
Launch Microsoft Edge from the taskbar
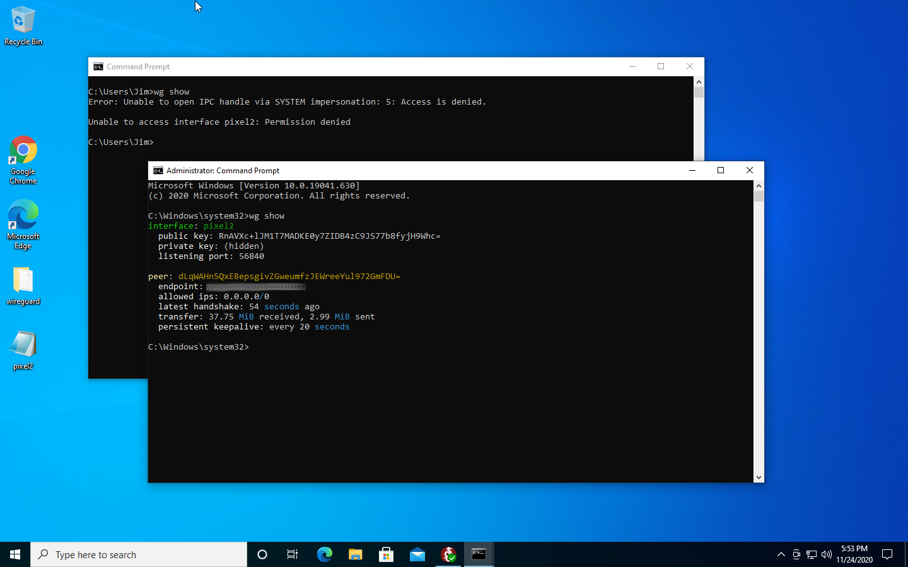point(324,554)
